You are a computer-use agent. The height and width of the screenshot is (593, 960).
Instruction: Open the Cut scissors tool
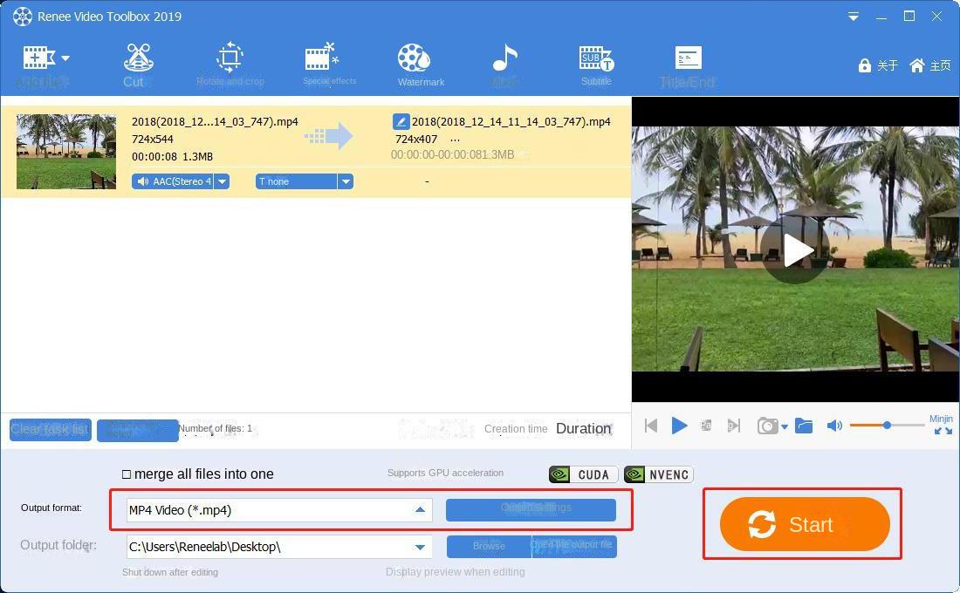(x=139, y=65)
